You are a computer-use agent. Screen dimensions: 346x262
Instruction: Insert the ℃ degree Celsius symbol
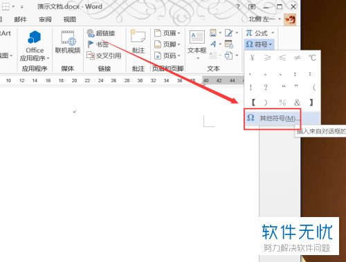tap(312, 58)
